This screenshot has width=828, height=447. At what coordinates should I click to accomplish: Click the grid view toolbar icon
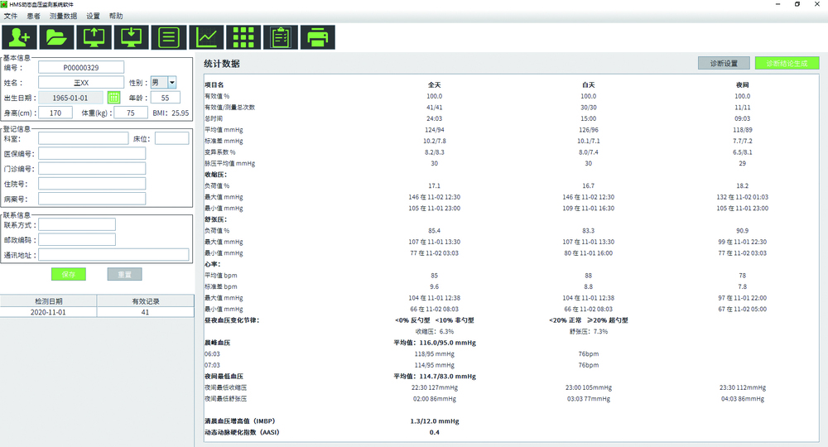click(243, 37)
